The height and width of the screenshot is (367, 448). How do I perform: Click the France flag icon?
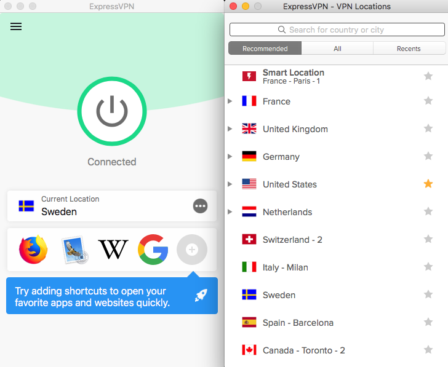click(x=249, y=101)
